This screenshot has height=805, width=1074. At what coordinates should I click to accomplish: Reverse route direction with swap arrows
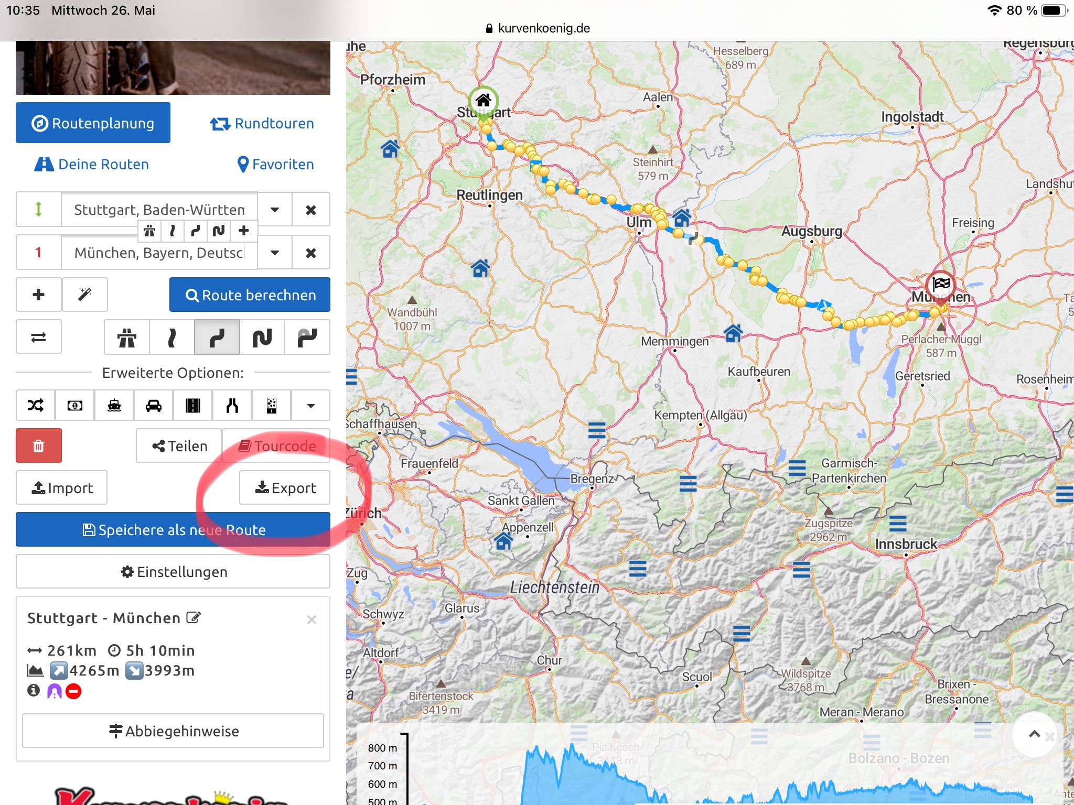(x=38, y=337)
